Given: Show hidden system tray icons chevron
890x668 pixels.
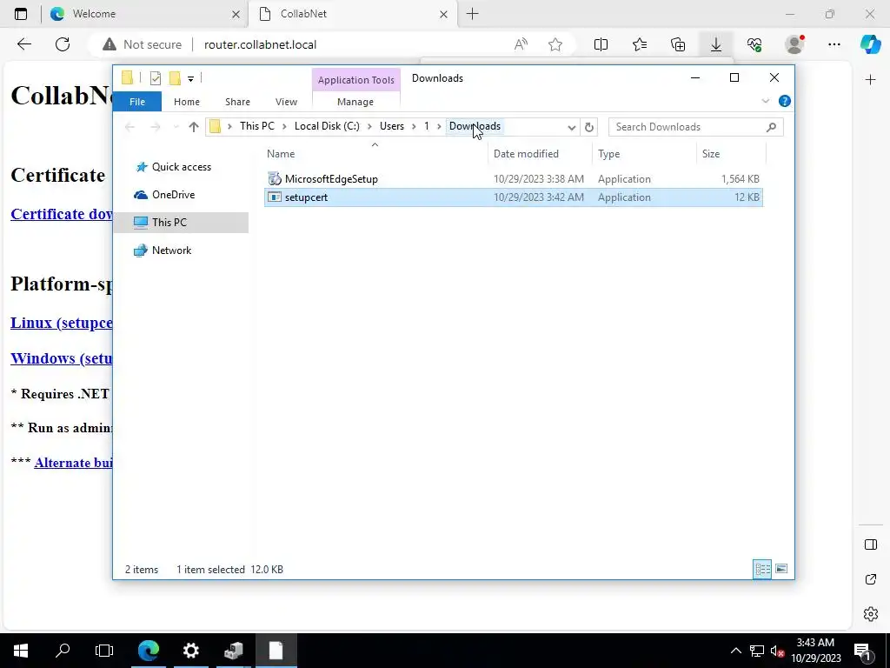Looking at the screenshot, I should point(735,651).
